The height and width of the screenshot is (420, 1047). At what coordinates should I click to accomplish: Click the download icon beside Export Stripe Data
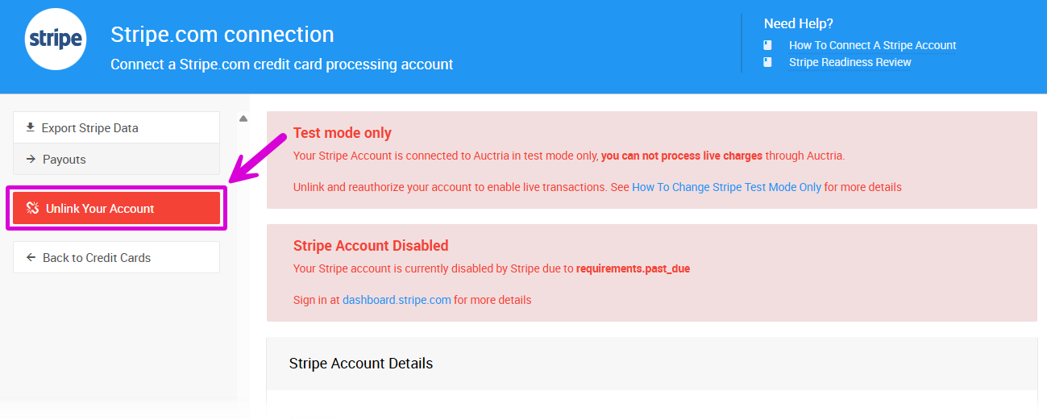(31, 127)
